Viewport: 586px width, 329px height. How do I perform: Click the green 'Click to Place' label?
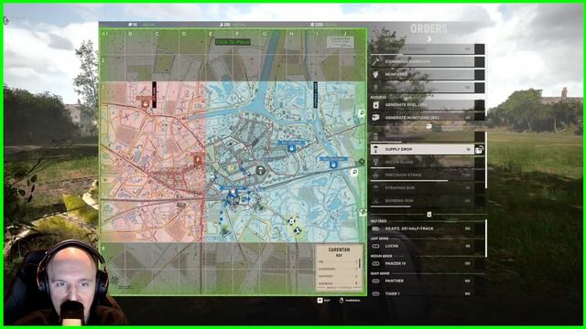click(x=233, y=42)
